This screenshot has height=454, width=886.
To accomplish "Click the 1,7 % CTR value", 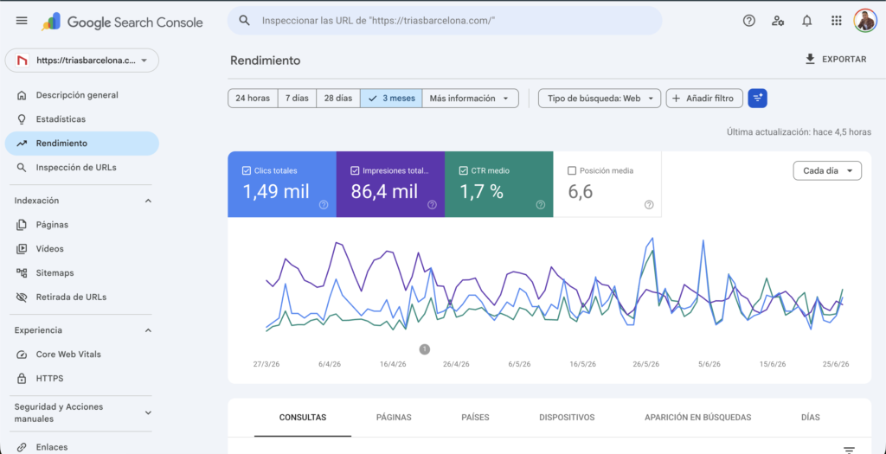I will [x=481, y=192].
